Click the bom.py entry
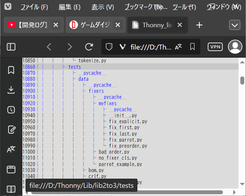 coord(96,170)
